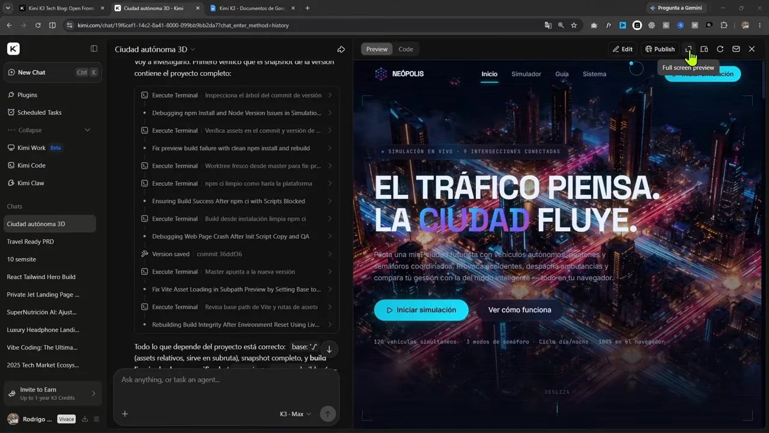Click the camera extension icon in Chrome toolbar

[594, 25]
